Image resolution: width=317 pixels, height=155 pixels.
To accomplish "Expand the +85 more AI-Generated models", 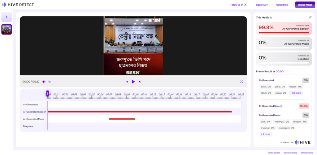I will (296, 93).
